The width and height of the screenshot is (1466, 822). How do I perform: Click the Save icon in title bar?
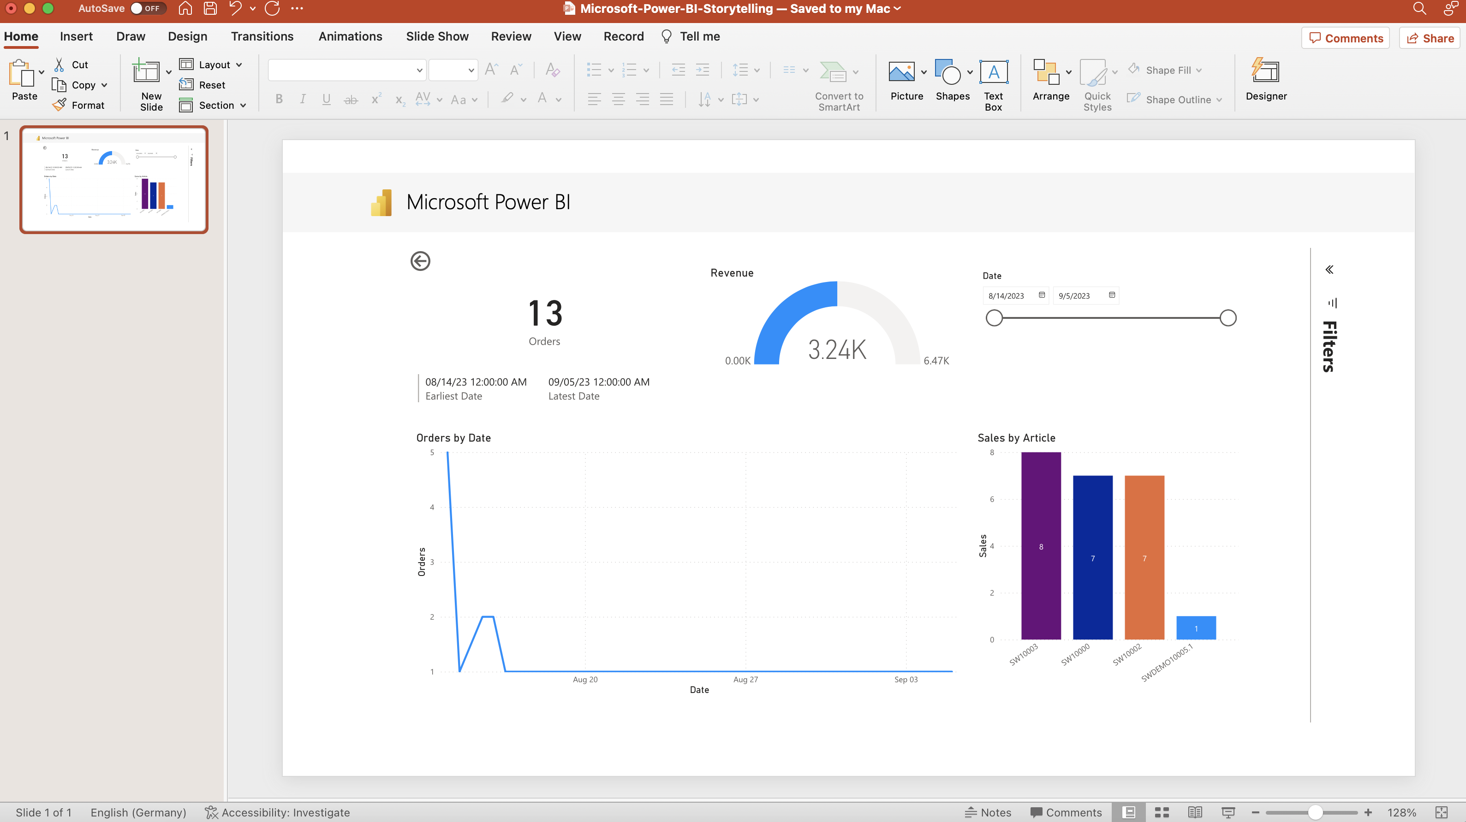point(210,9)
